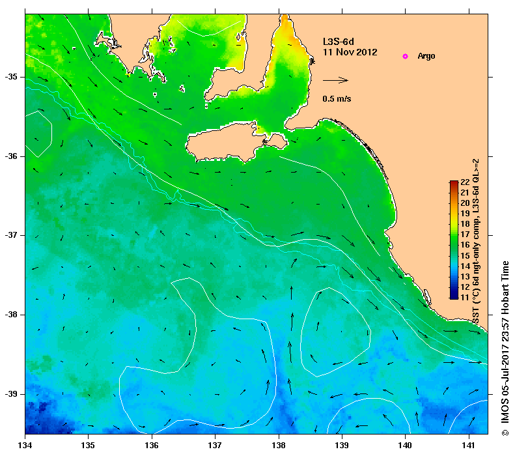Viewport: 515px width, 456px height.
Task: Click the '-39' latitude axis label
Action: tap(11, 394)
